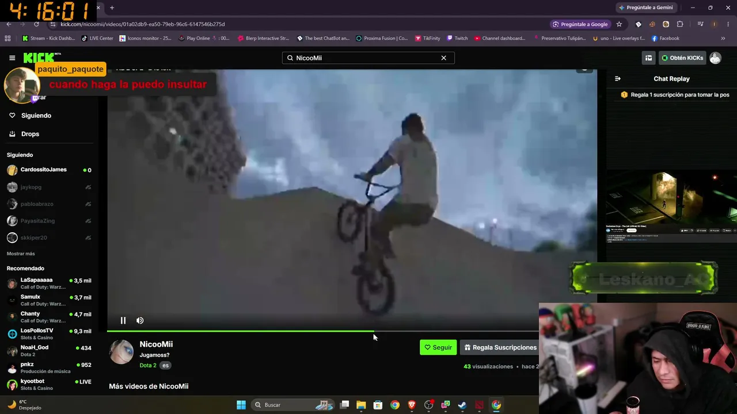Open NicooMii channel avatar

point(121,352)
